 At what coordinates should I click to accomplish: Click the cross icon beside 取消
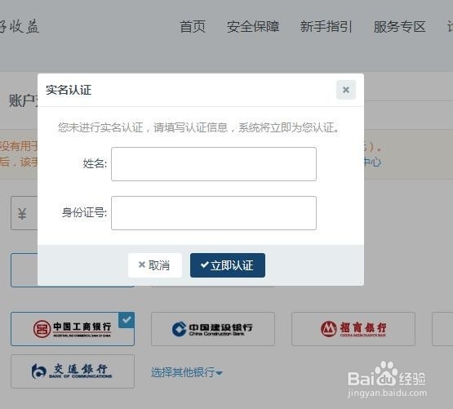(141, 265)
